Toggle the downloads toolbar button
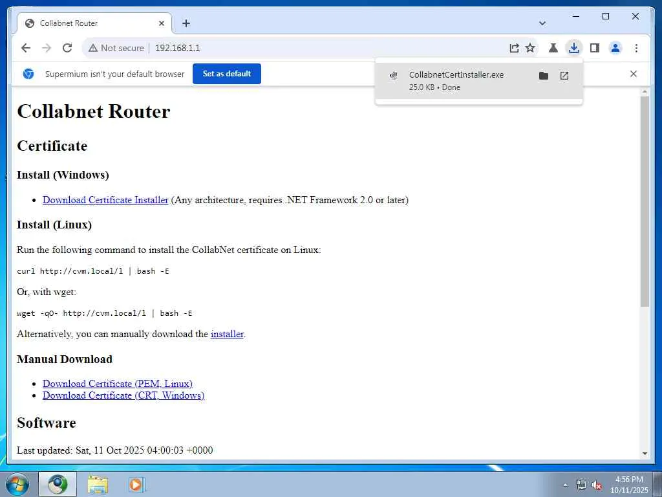662x497 pixels. 574,48
